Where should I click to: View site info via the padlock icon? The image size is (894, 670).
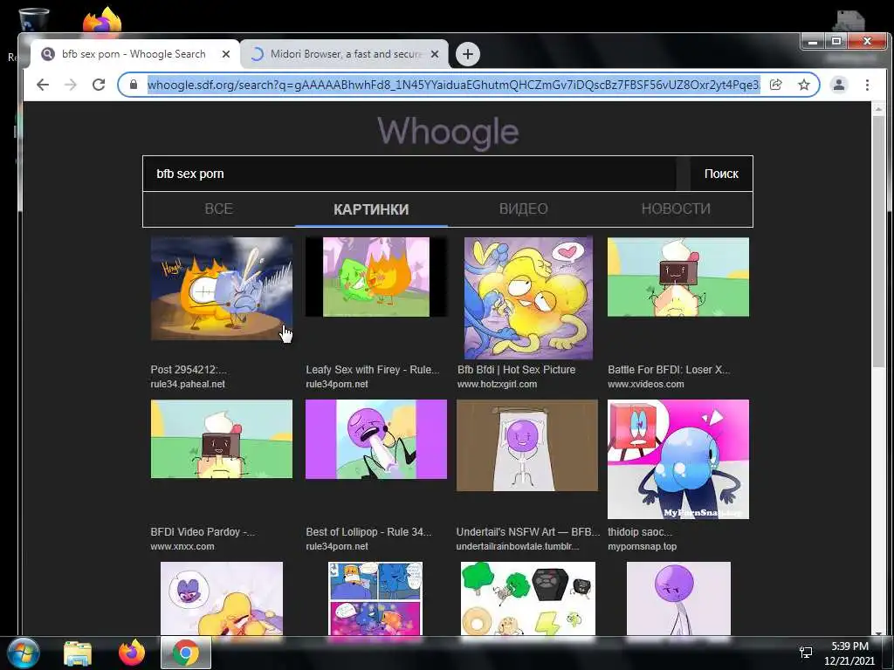pyautogui.click(x=134, y=85)
